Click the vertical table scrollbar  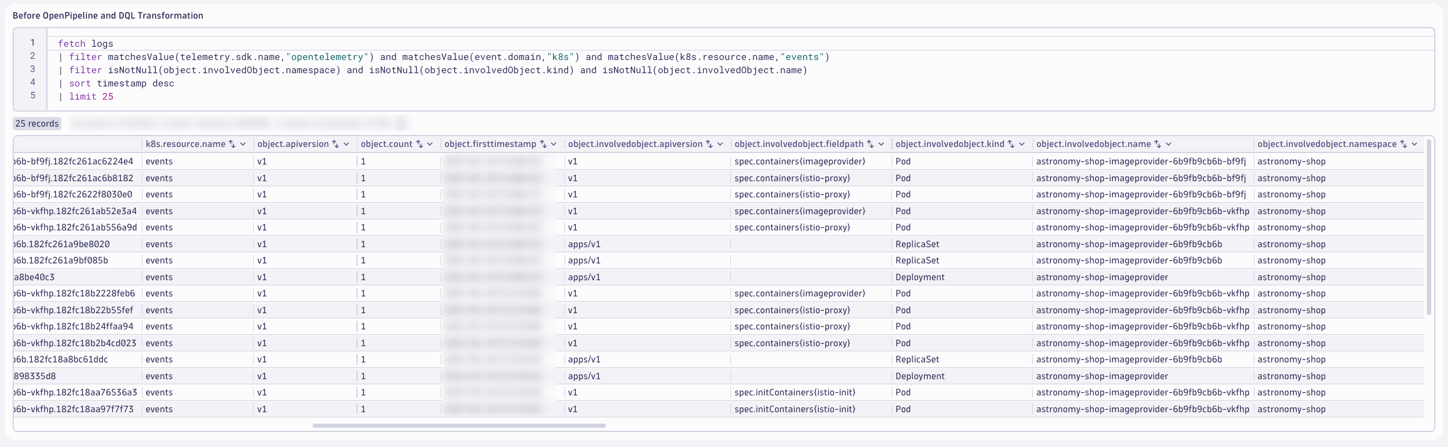pos(1429,227)
